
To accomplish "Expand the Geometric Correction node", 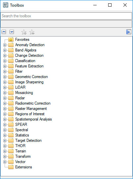I will (5, 77).
